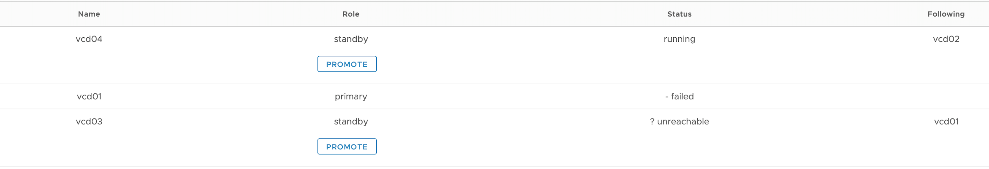Click the Role column header

tap(350, 14)
